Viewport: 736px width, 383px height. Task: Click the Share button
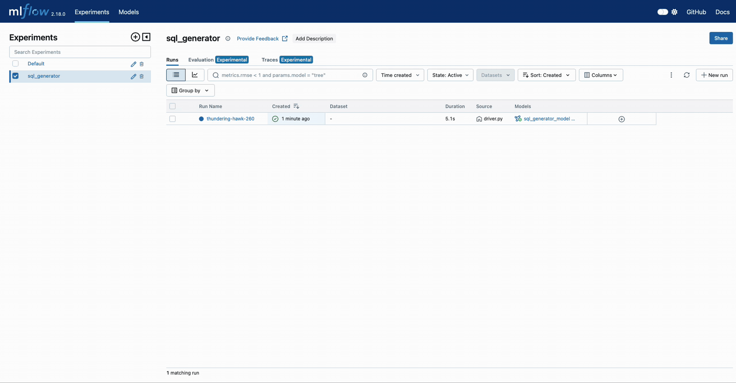[721, 38]
